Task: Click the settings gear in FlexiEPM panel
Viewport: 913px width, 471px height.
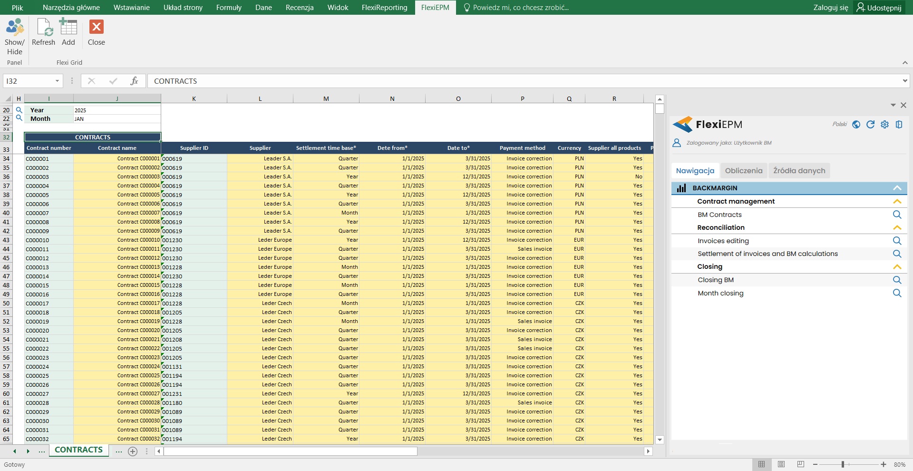Action: coord(884,125)
